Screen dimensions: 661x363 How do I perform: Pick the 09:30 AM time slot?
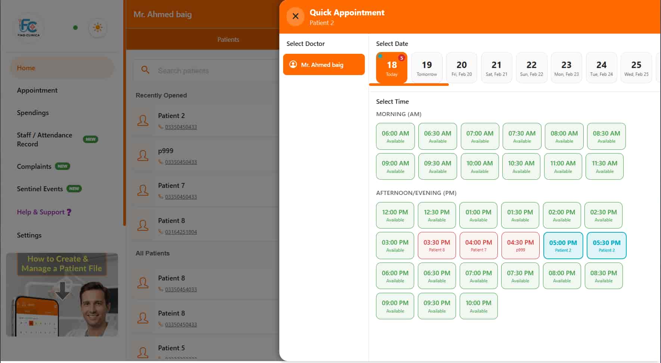[438, 167]
